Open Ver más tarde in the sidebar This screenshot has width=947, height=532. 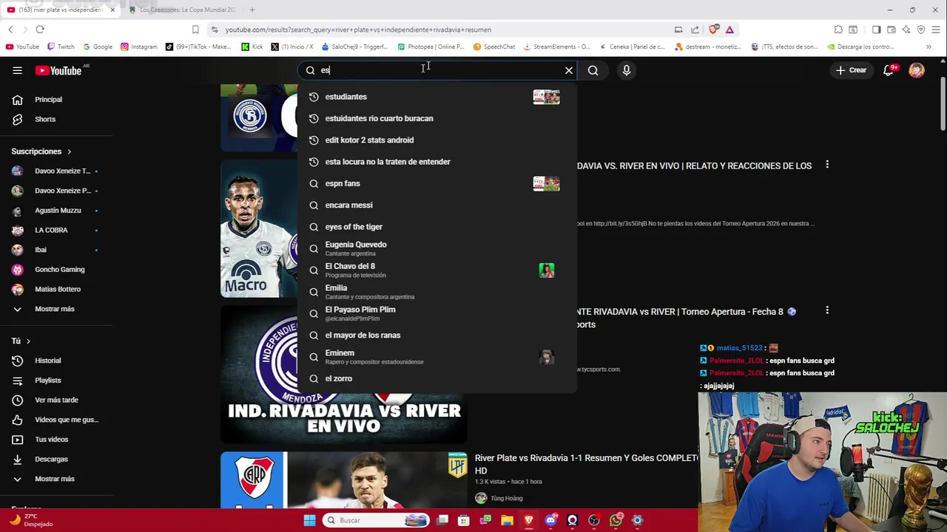(x=55, y=400)
